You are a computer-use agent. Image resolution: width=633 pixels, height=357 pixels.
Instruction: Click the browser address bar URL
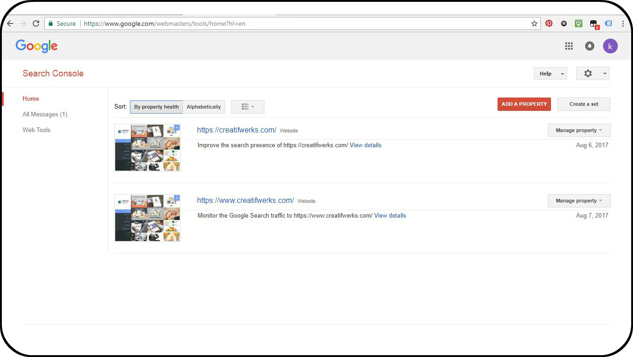coord(164,23)
